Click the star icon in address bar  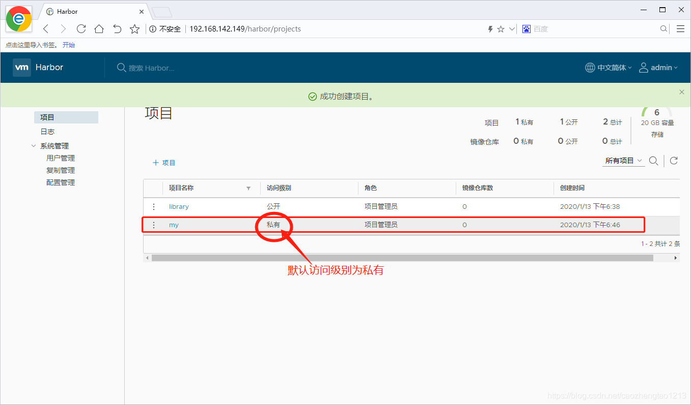pyautogui.click(x=501, y=29)
